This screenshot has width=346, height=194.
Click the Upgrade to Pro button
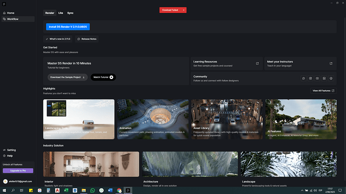coord(18,170)
